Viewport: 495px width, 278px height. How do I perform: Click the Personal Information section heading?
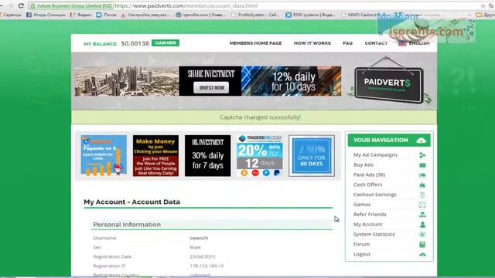[127, 225]
